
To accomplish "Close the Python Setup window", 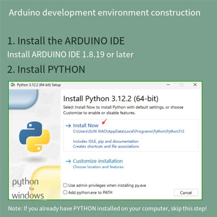I will 195,85.
